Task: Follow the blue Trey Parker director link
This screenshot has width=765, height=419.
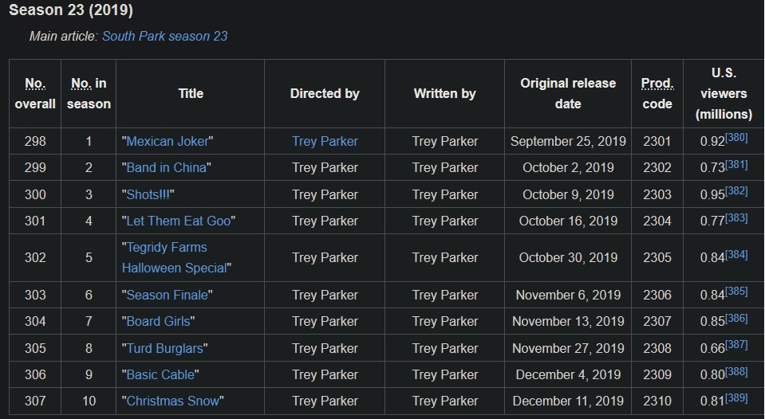Action: [x=325, y=141]
